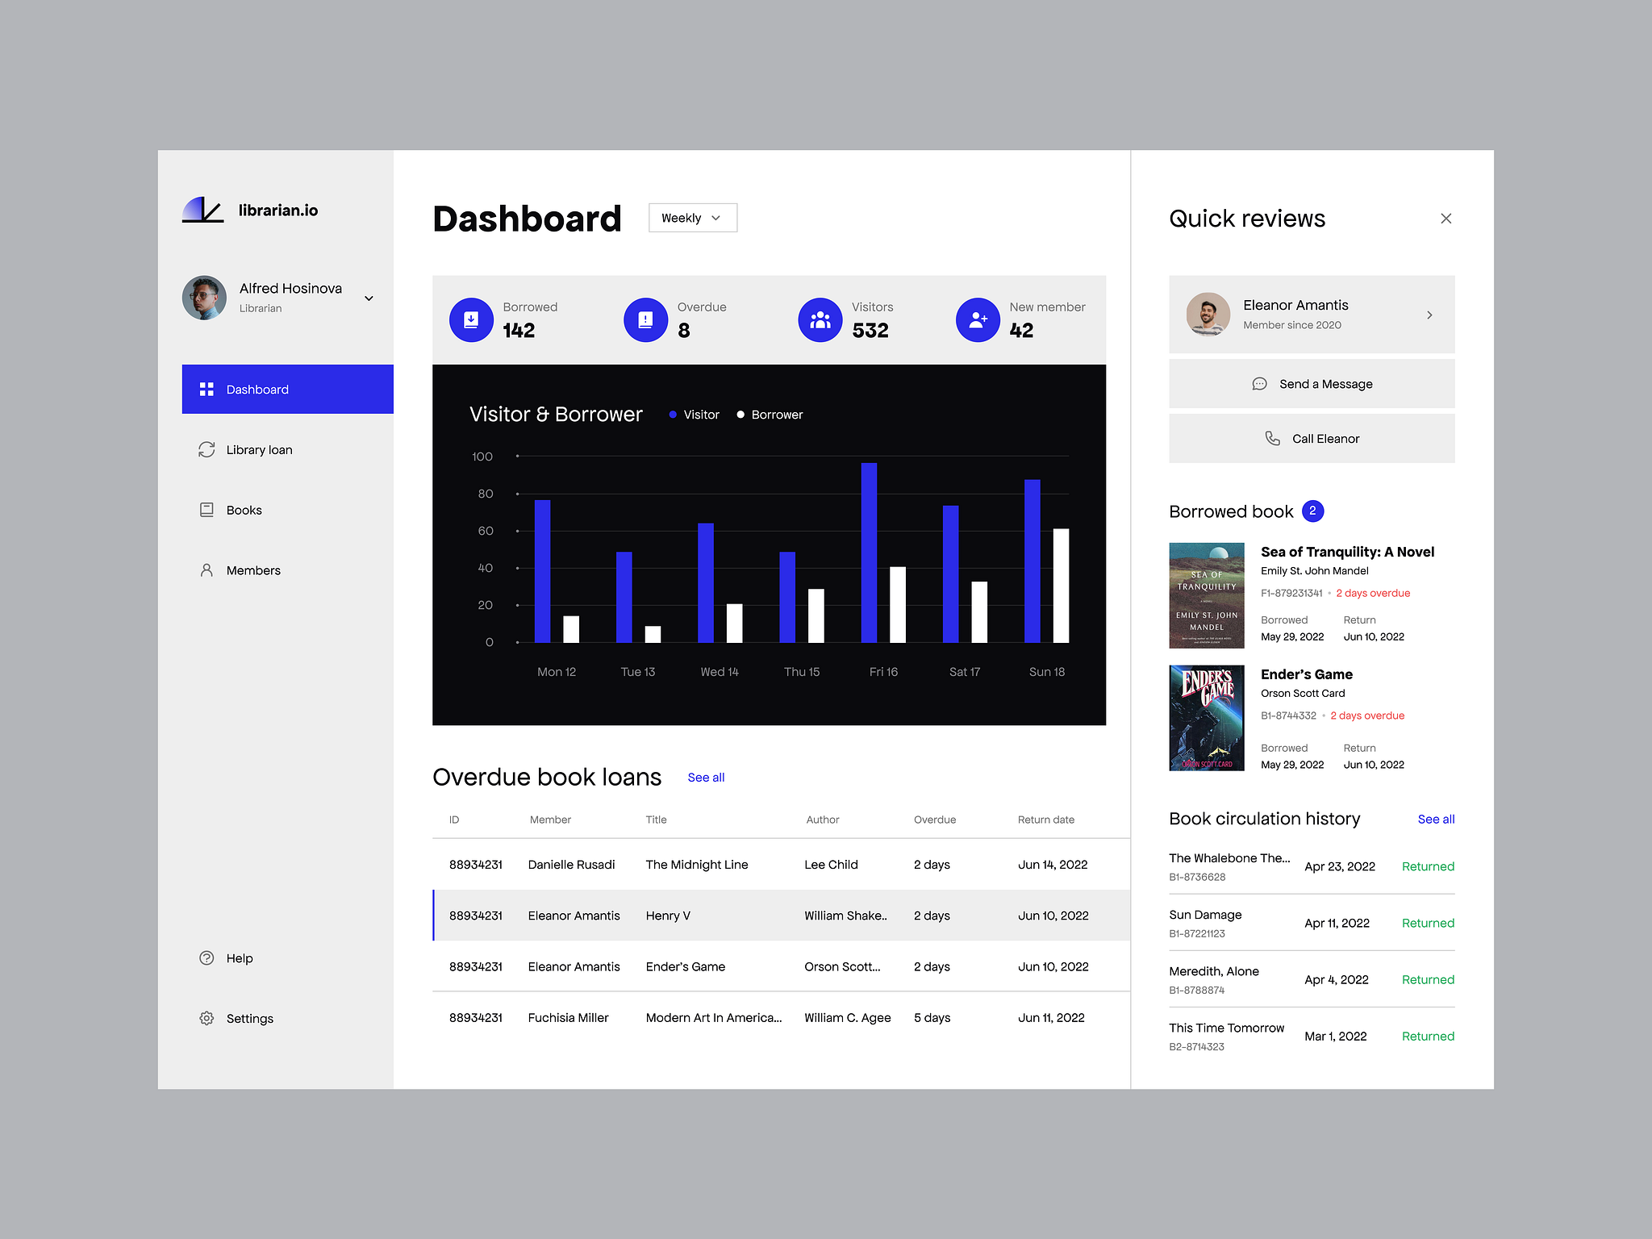Image resolution: width=1652 pixels, height=1239 pixels.
Task: Open Library loan from sidebar
Action: [x=207, y=449]
